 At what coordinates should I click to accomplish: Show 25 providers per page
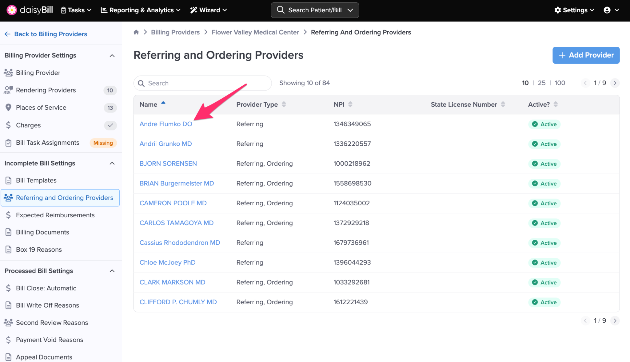[541, 83]
